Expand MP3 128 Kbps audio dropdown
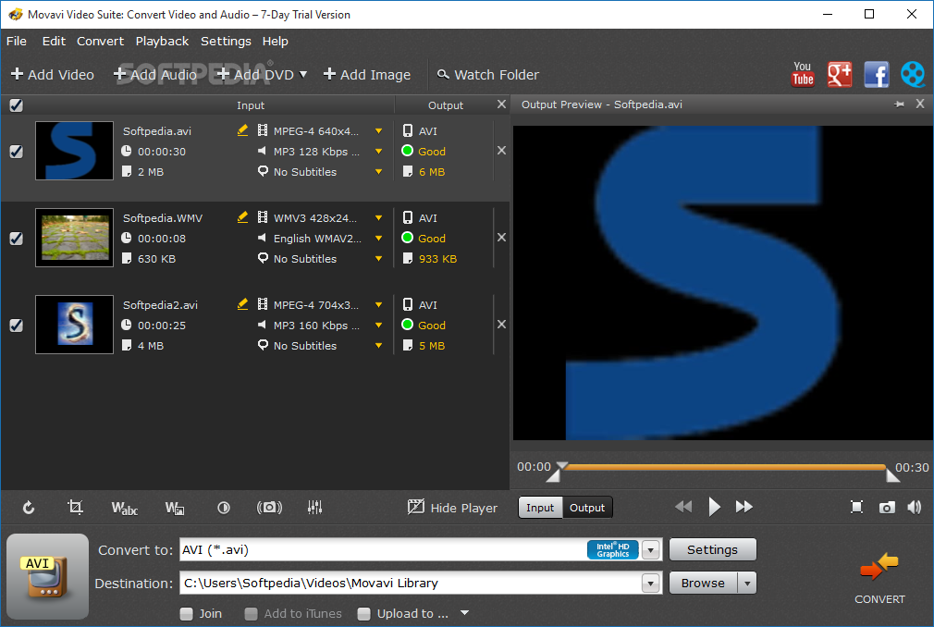This screenshot has height=627, width=934. click(379, 152)
